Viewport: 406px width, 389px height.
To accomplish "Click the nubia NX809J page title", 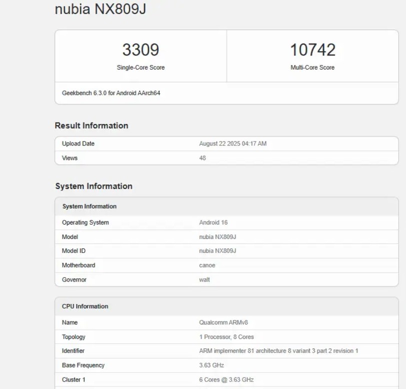I will (100, 9).
